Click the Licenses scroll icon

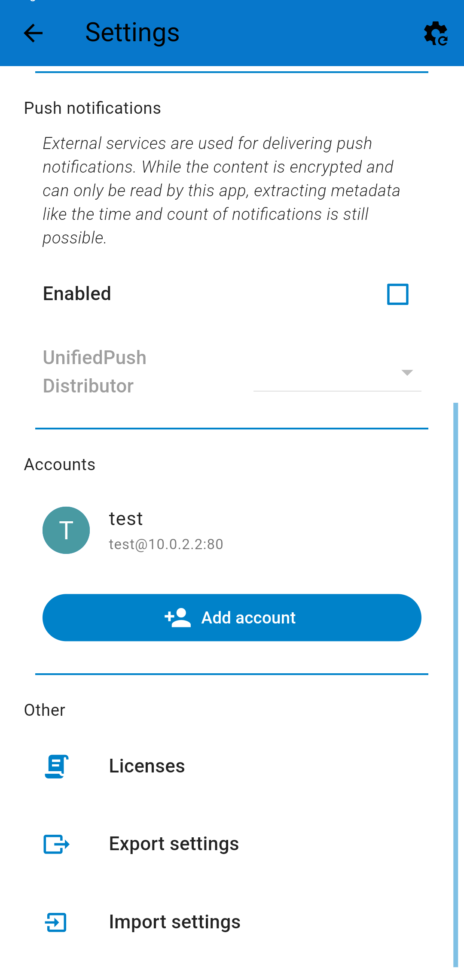click(x=57, y=766)
